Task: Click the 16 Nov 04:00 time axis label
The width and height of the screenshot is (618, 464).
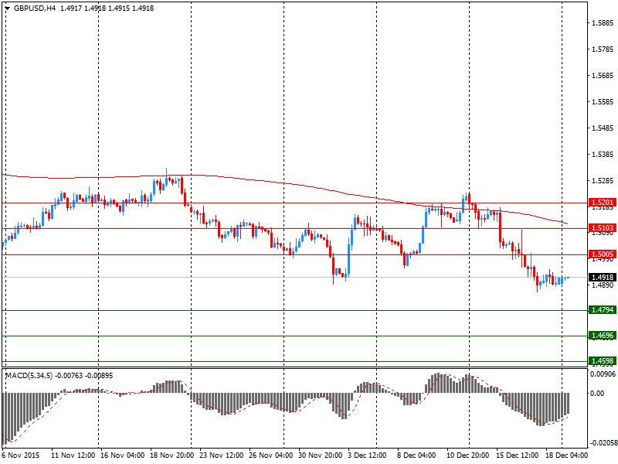Action: (123, 455)
